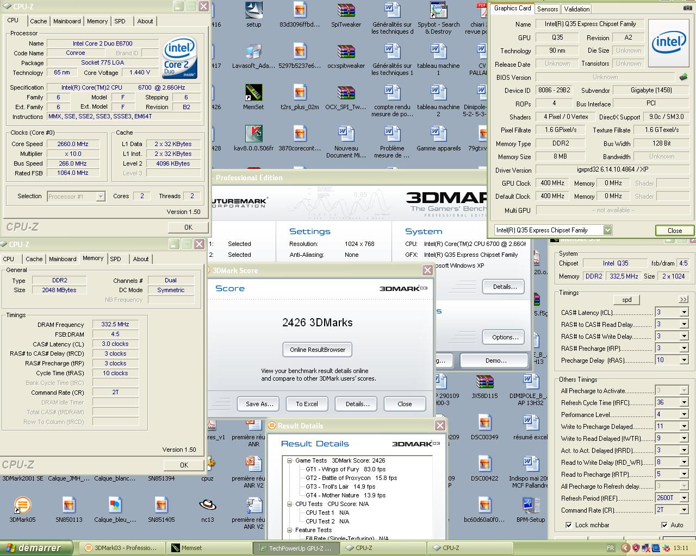Screen dimensions: 696x556
Task: Open the démarrer Start menu
Action: pyautogui.click(x=36, y=548)
